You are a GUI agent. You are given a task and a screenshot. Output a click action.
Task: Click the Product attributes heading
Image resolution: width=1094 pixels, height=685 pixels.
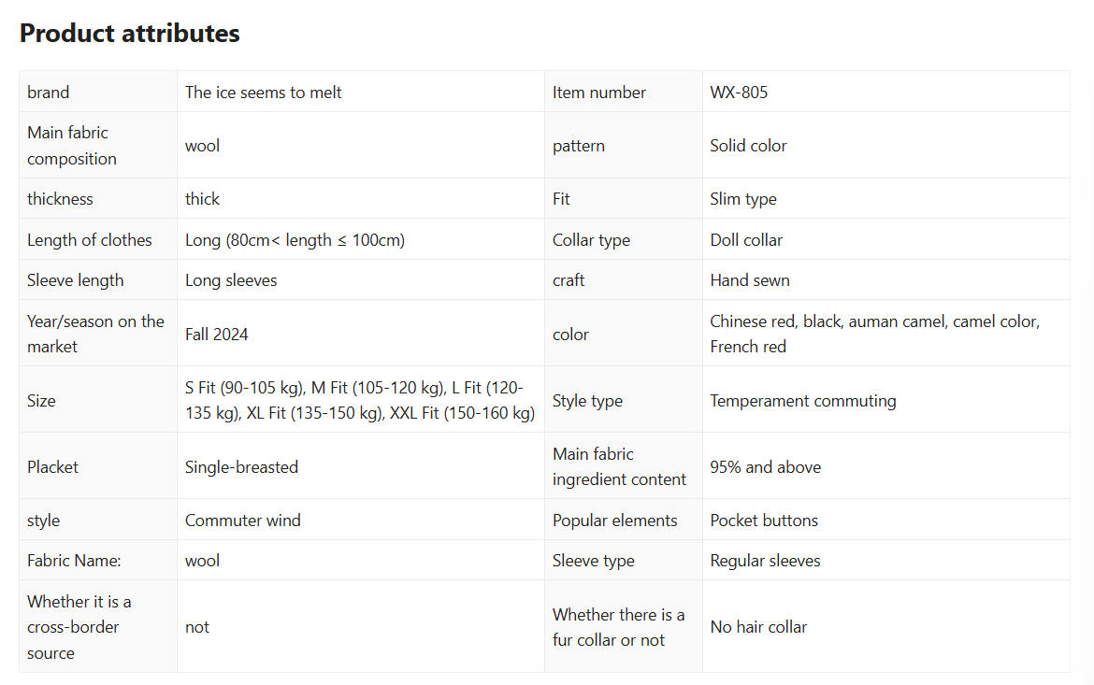pos(129,34)
